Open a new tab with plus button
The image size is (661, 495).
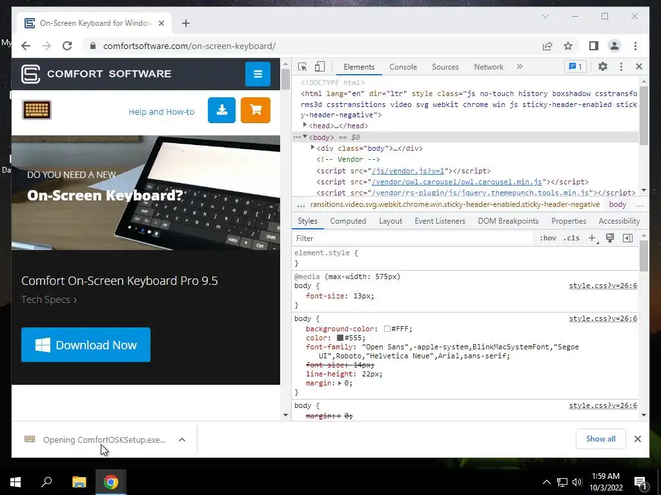[x=186, y=23]
